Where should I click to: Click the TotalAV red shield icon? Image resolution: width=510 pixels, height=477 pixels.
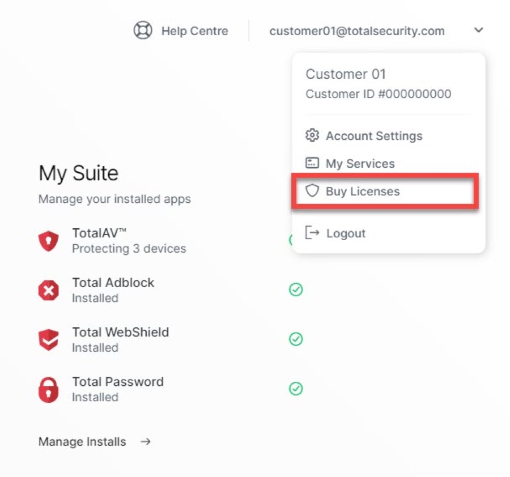click(x=48, y=241)
